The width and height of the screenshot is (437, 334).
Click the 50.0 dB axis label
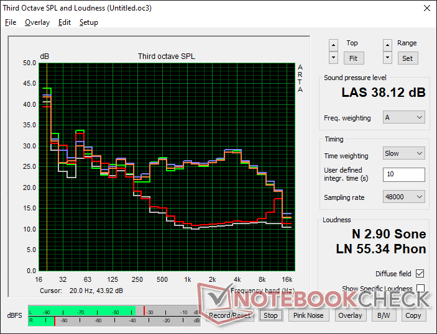tap(30, 63)
